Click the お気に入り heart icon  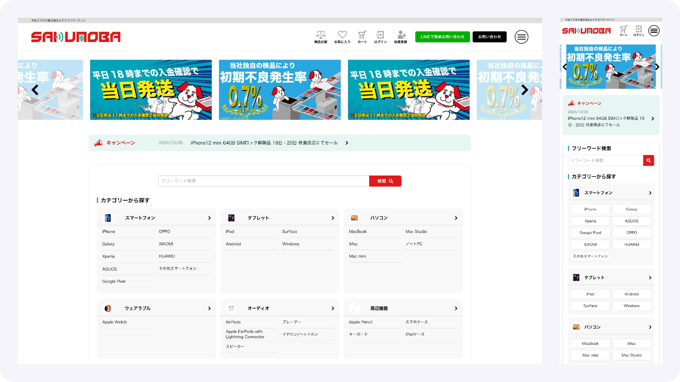(x=342, y=37)
